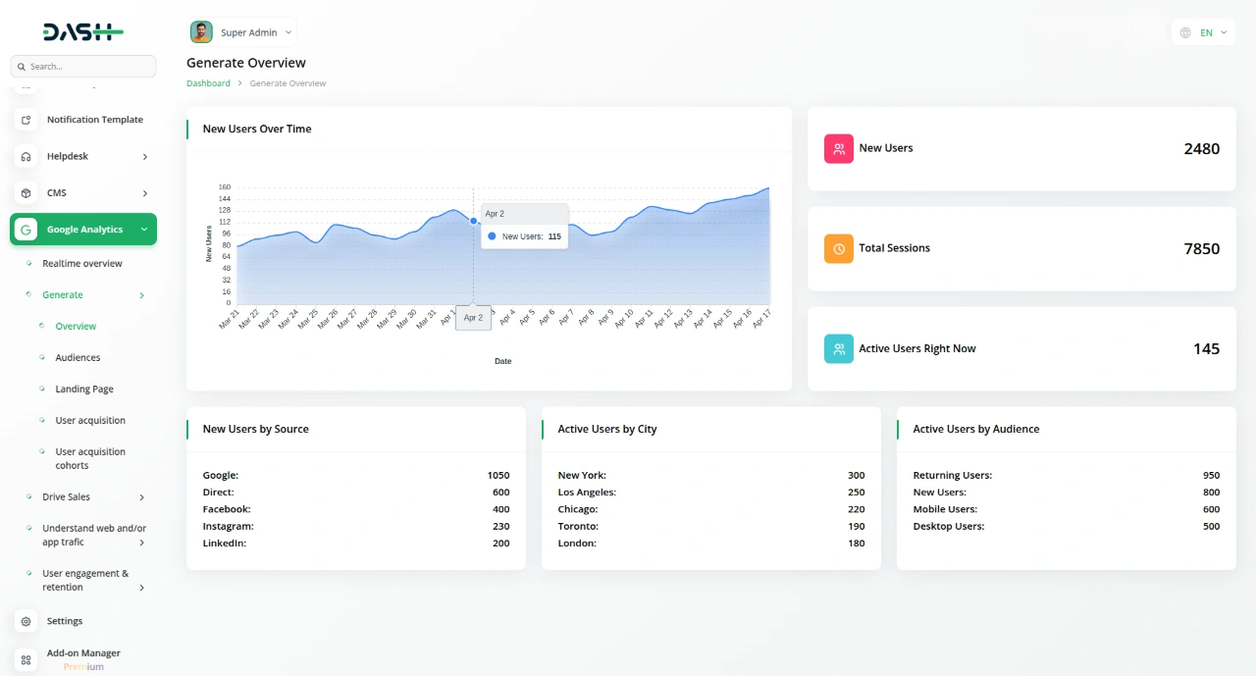Click the globe language icon
The width and height of the screenshot is (1256, 676).
[x=1185, y=31]
